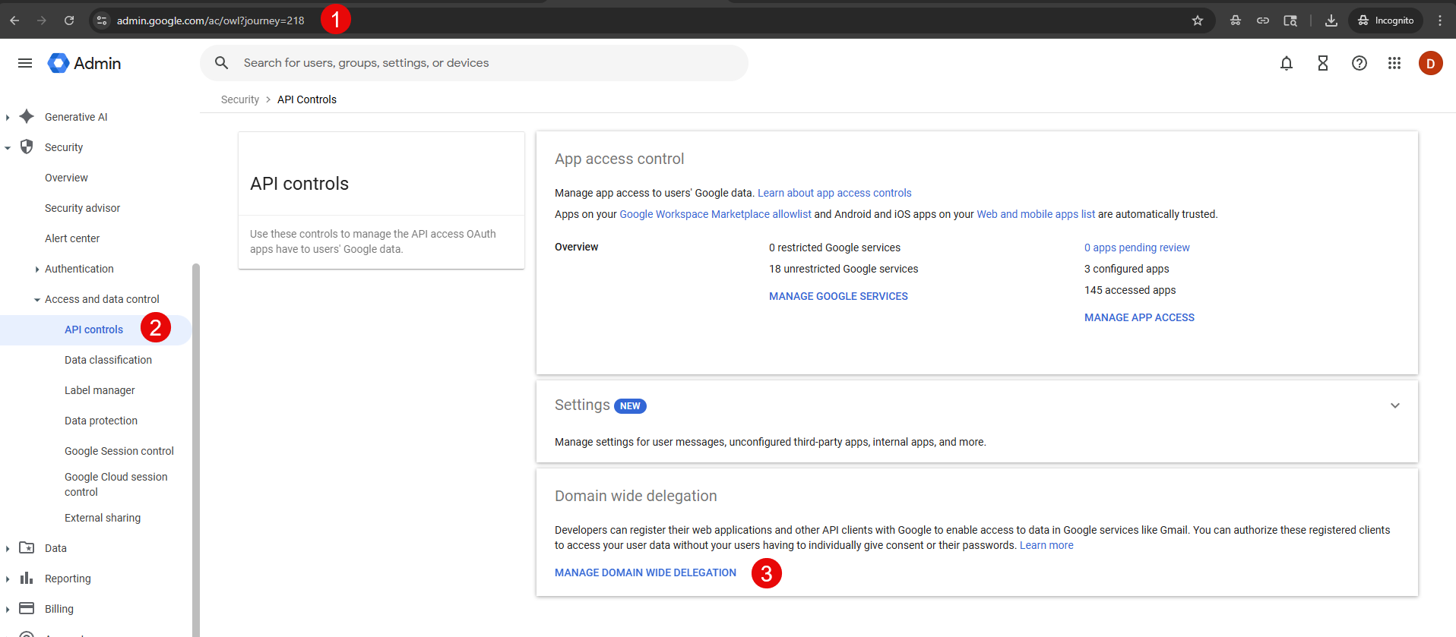Click '18 unrestricted Google services' text

[x=844, y=269]
